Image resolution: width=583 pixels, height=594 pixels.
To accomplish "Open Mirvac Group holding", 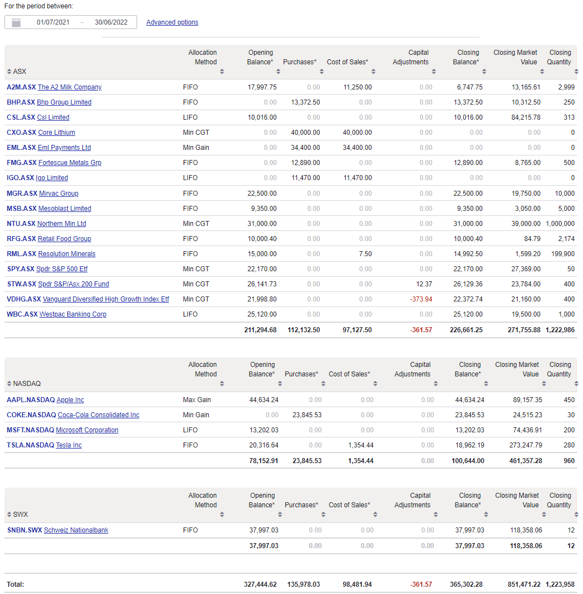I will click(59, 194).
